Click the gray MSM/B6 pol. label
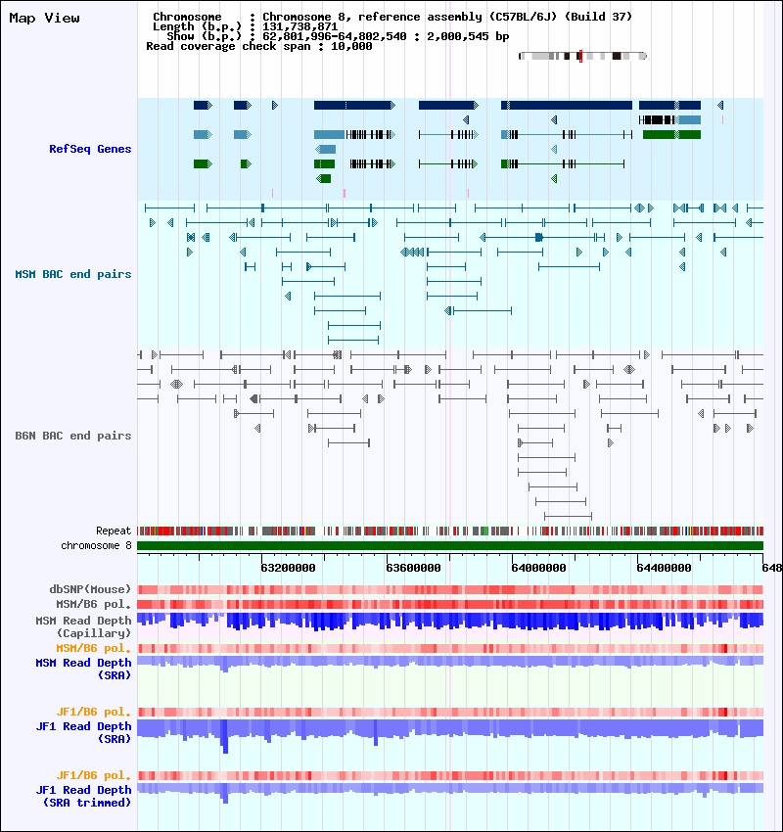 93,604
